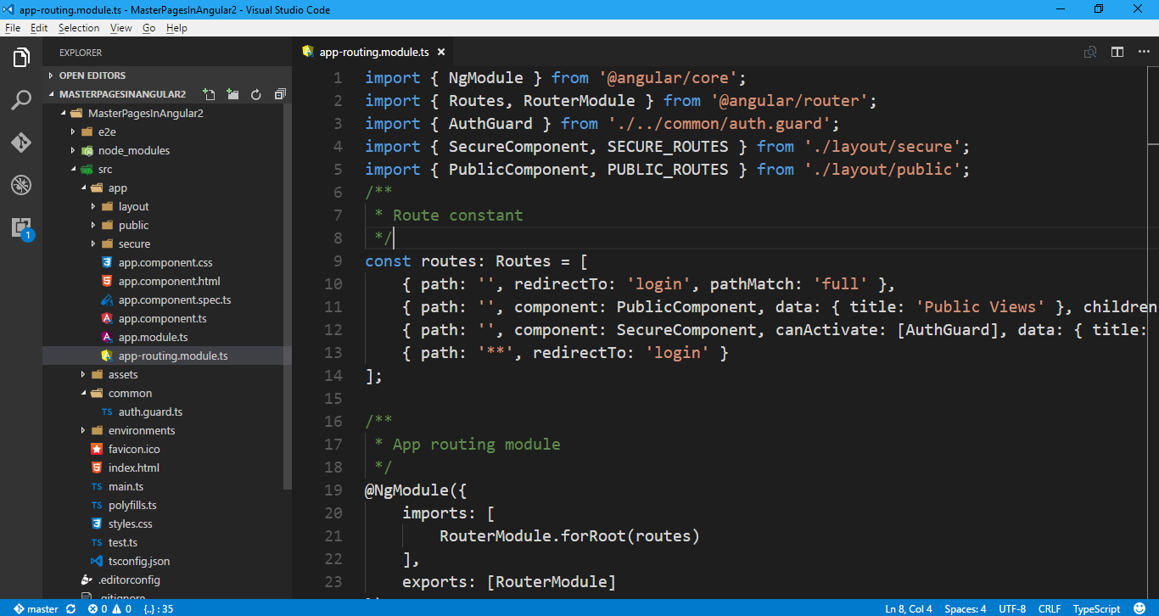Viewport: 1159px width, 616px height.
Task: Click the app.component.html file icon
Action: pyautogui.click(x=107, y=281)
